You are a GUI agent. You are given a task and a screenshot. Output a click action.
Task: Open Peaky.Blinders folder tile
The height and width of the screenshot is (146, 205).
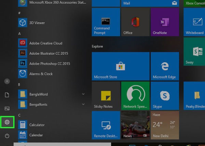pos(194,96)
